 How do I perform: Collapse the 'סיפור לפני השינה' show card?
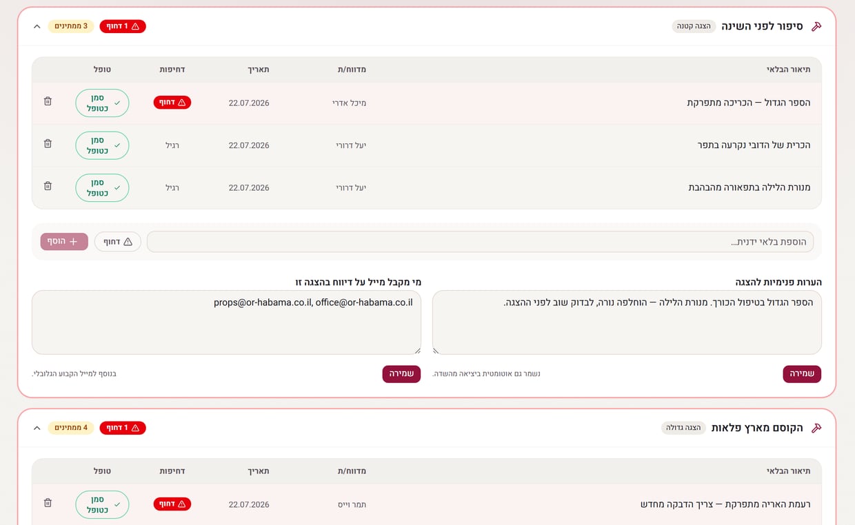click(x=37, y=26)
